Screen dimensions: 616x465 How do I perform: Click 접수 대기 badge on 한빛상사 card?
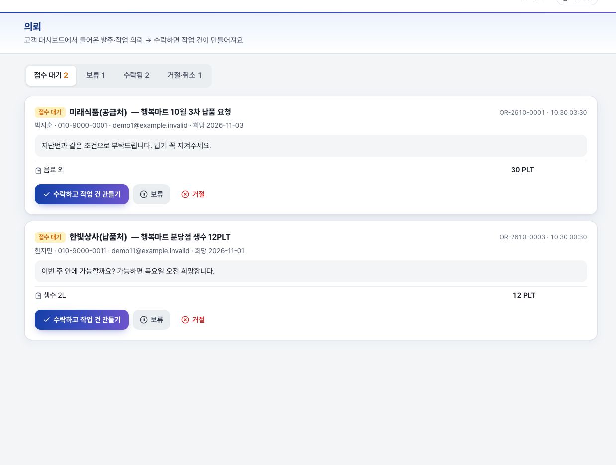click(50, 237)
